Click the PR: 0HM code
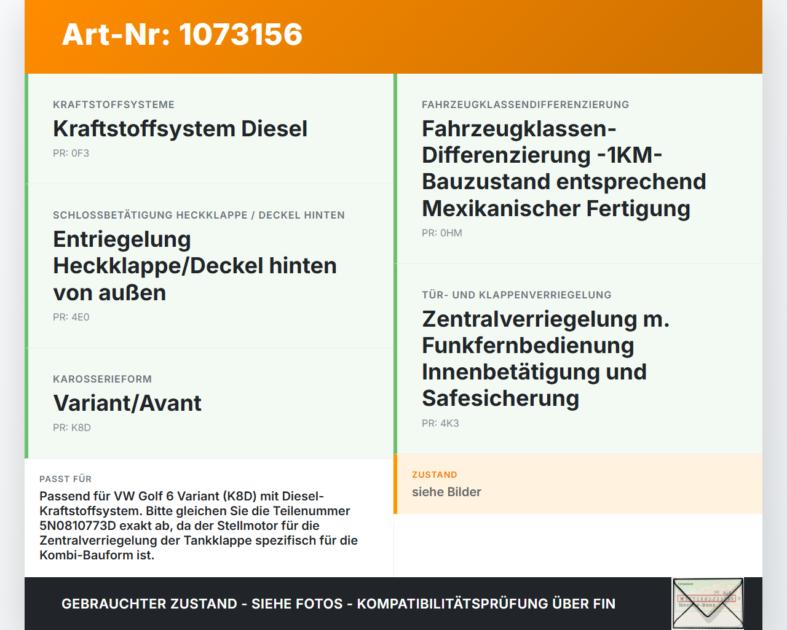This screenshot has width=787, height=630. point(442,233)
